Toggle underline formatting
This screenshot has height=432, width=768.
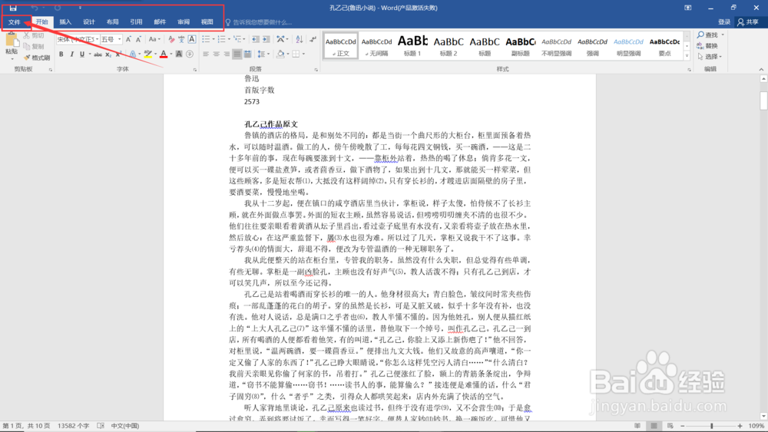pos(82,54)
